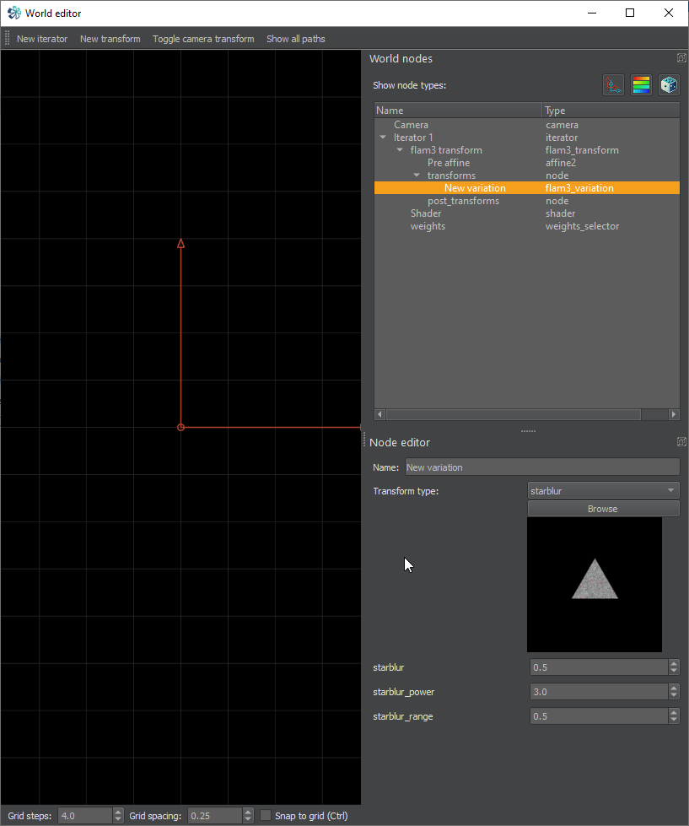Click Show all paths

296,39
